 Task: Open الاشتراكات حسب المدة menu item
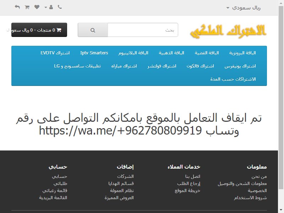pyautogui.click(x=233, y=79)
